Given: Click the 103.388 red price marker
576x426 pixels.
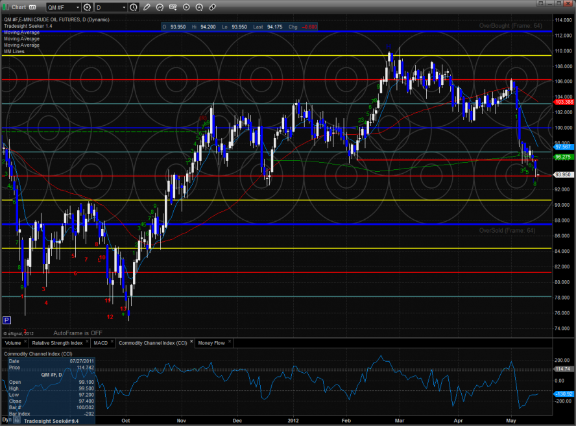Looking at the screenshot, I should coord(563,102).
